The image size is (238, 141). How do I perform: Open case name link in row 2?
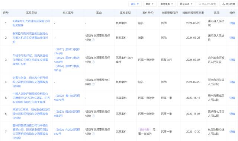[x=30, y=38]
